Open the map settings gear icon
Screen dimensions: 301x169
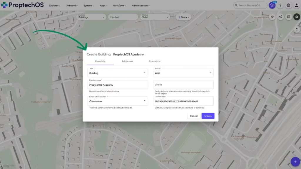point(297,17)
